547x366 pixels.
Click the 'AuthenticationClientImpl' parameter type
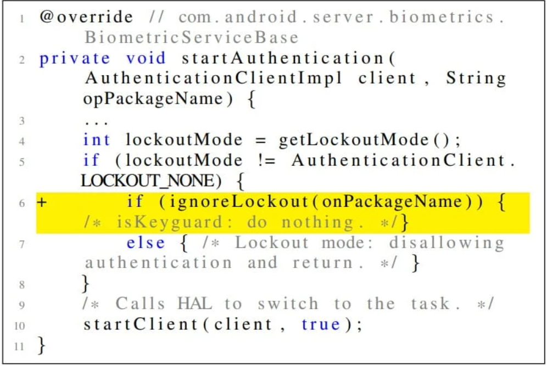[x=214, y=78]
